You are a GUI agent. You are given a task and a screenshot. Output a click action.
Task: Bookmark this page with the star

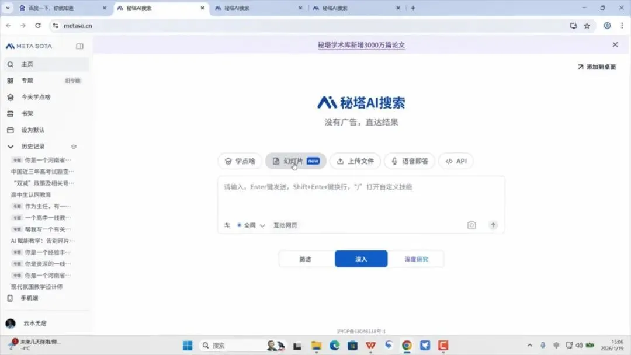[x=587, y=26]
